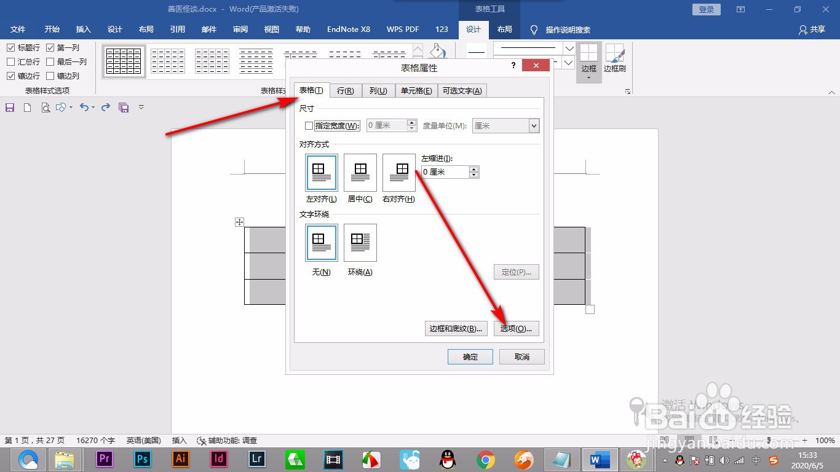This screenshot has width=840, height=472.
Task: Launch Chrome from taskbar
Action: [x=486, y=459]
